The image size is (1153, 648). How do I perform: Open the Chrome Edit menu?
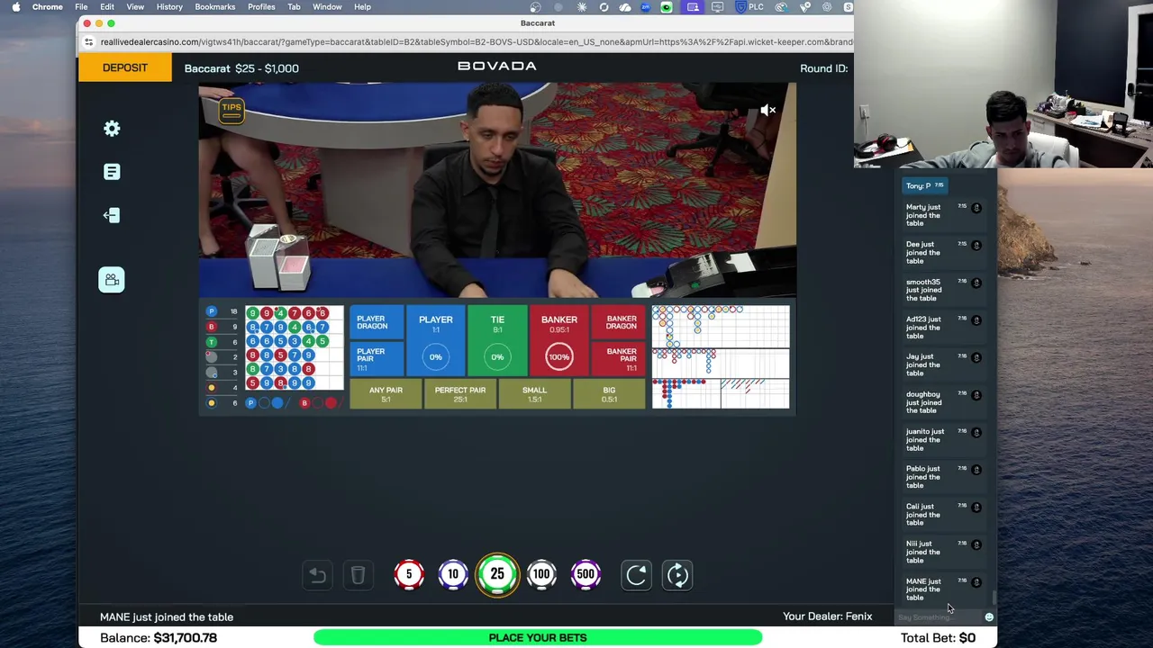(107, 6)
